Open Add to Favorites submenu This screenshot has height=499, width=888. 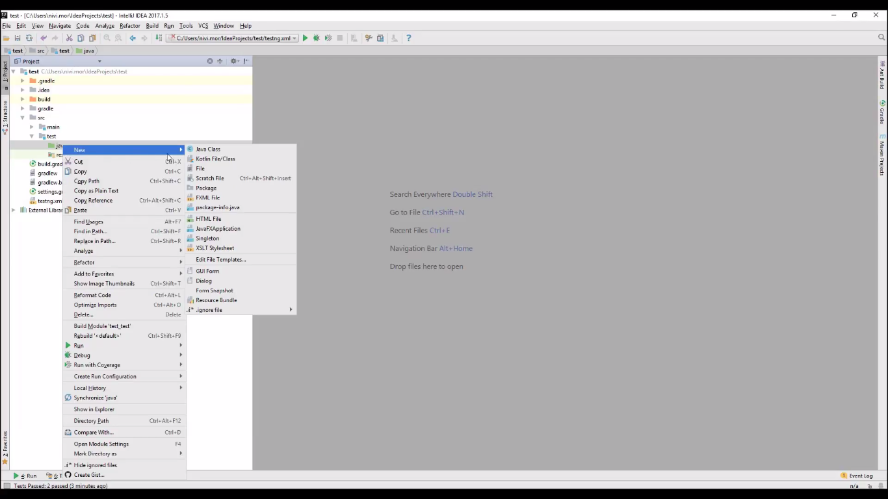(x=124, y=274)
